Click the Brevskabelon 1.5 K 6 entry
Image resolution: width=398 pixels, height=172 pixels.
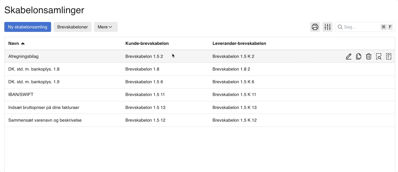(x=233, y=82)
